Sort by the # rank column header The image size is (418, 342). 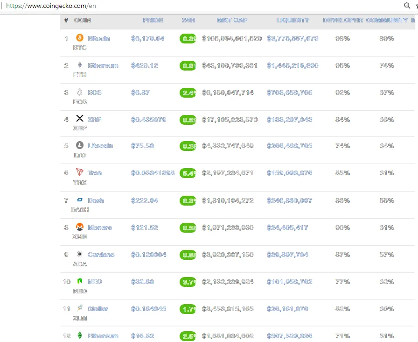point(66,20)
